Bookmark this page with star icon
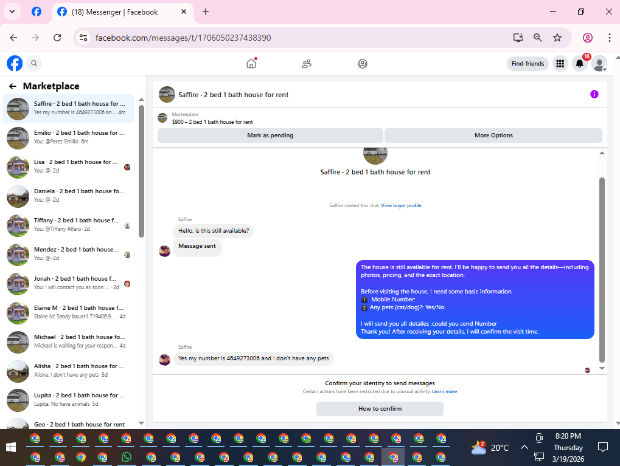 click(557, 38)
